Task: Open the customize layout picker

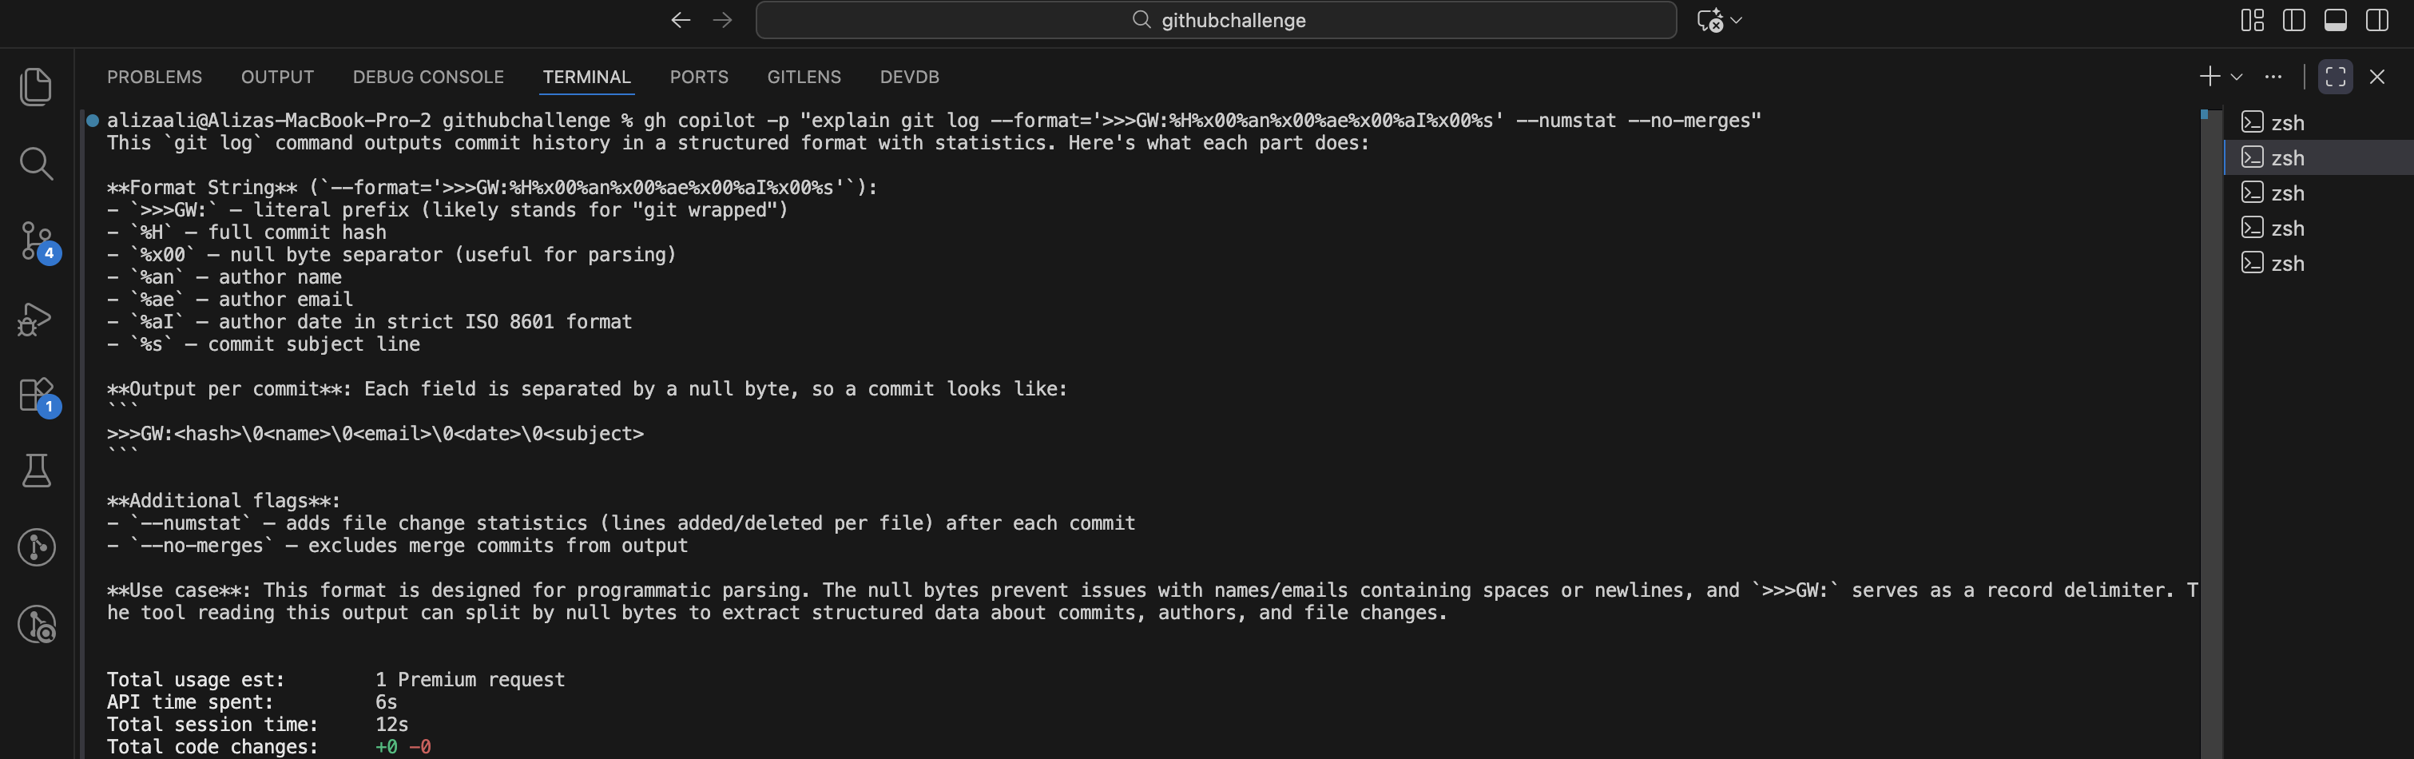Action: pos(2252,20)
